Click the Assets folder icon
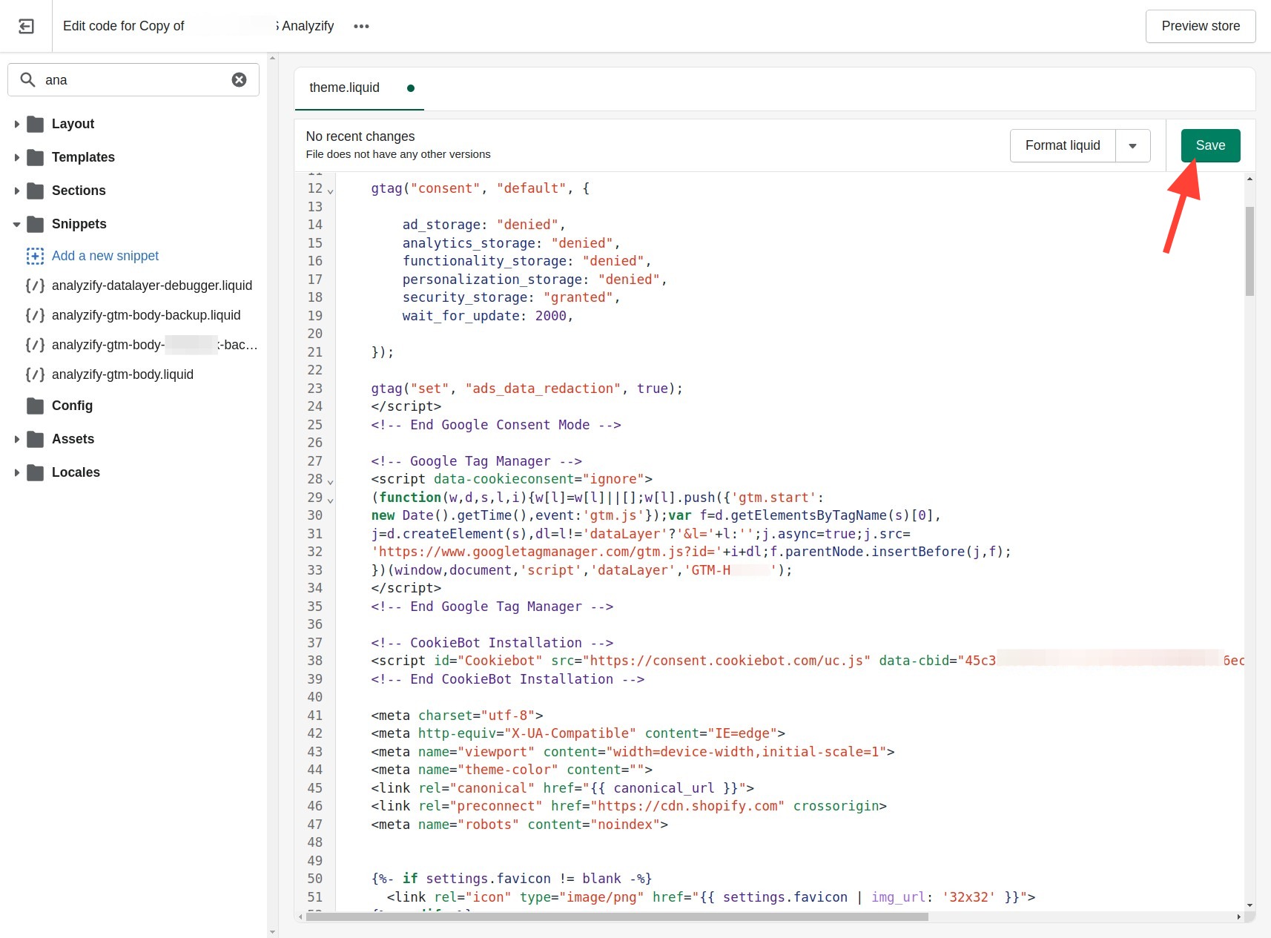1271x938 pixels. click(35, 439)
